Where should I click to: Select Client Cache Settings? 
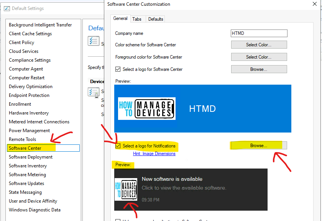[x=30, y=34]
